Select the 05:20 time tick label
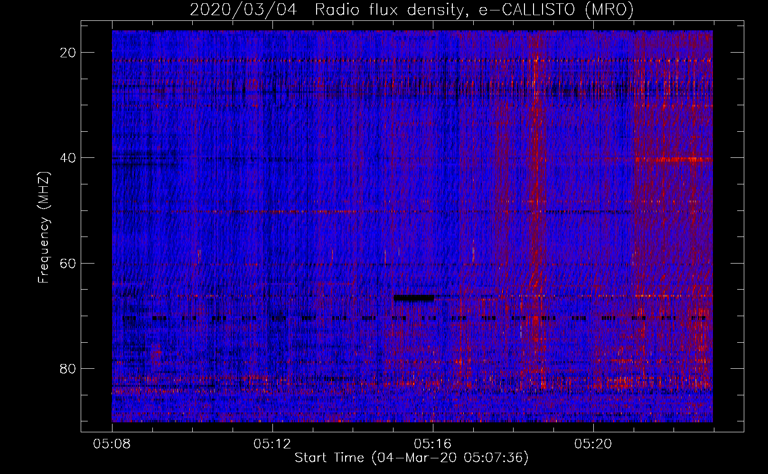The width and height of the screenshot is (768, 474). 593,444
